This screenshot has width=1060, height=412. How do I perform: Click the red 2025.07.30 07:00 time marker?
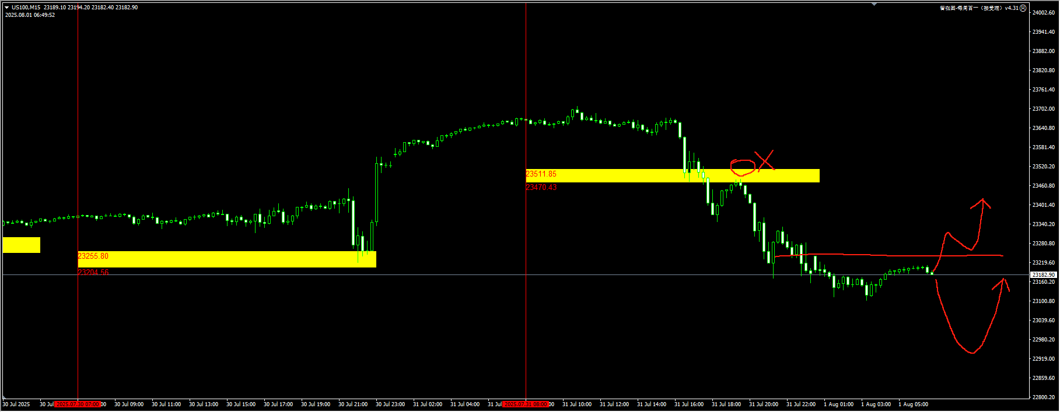[x=78, y=404]
